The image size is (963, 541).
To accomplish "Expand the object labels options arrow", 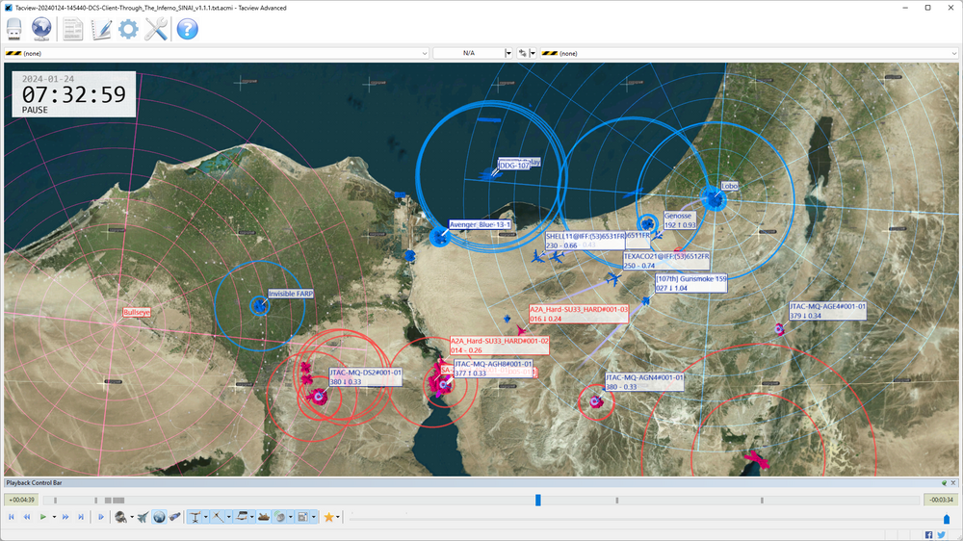I will pos(251,518).
